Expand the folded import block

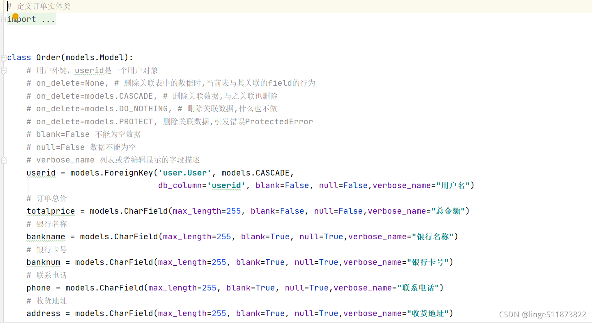tap(3, 20)
